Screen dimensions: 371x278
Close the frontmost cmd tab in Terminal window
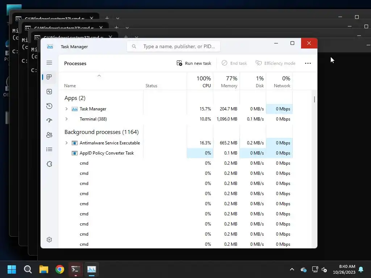(x=110, y=37)
